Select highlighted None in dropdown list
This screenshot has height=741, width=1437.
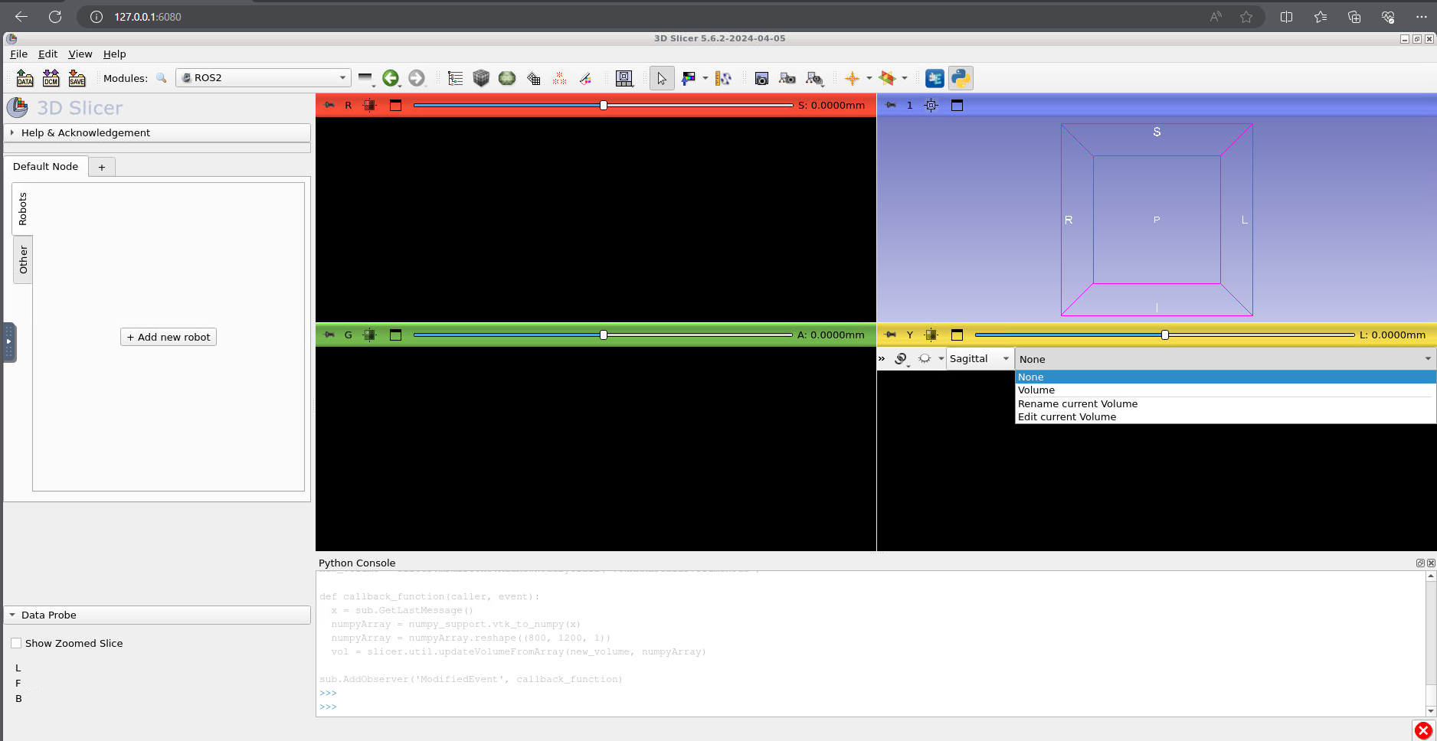point(1225,377)
